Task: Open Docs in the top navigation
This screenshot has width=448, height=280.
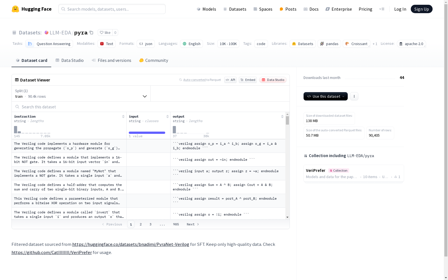Action: coord(311,9)
